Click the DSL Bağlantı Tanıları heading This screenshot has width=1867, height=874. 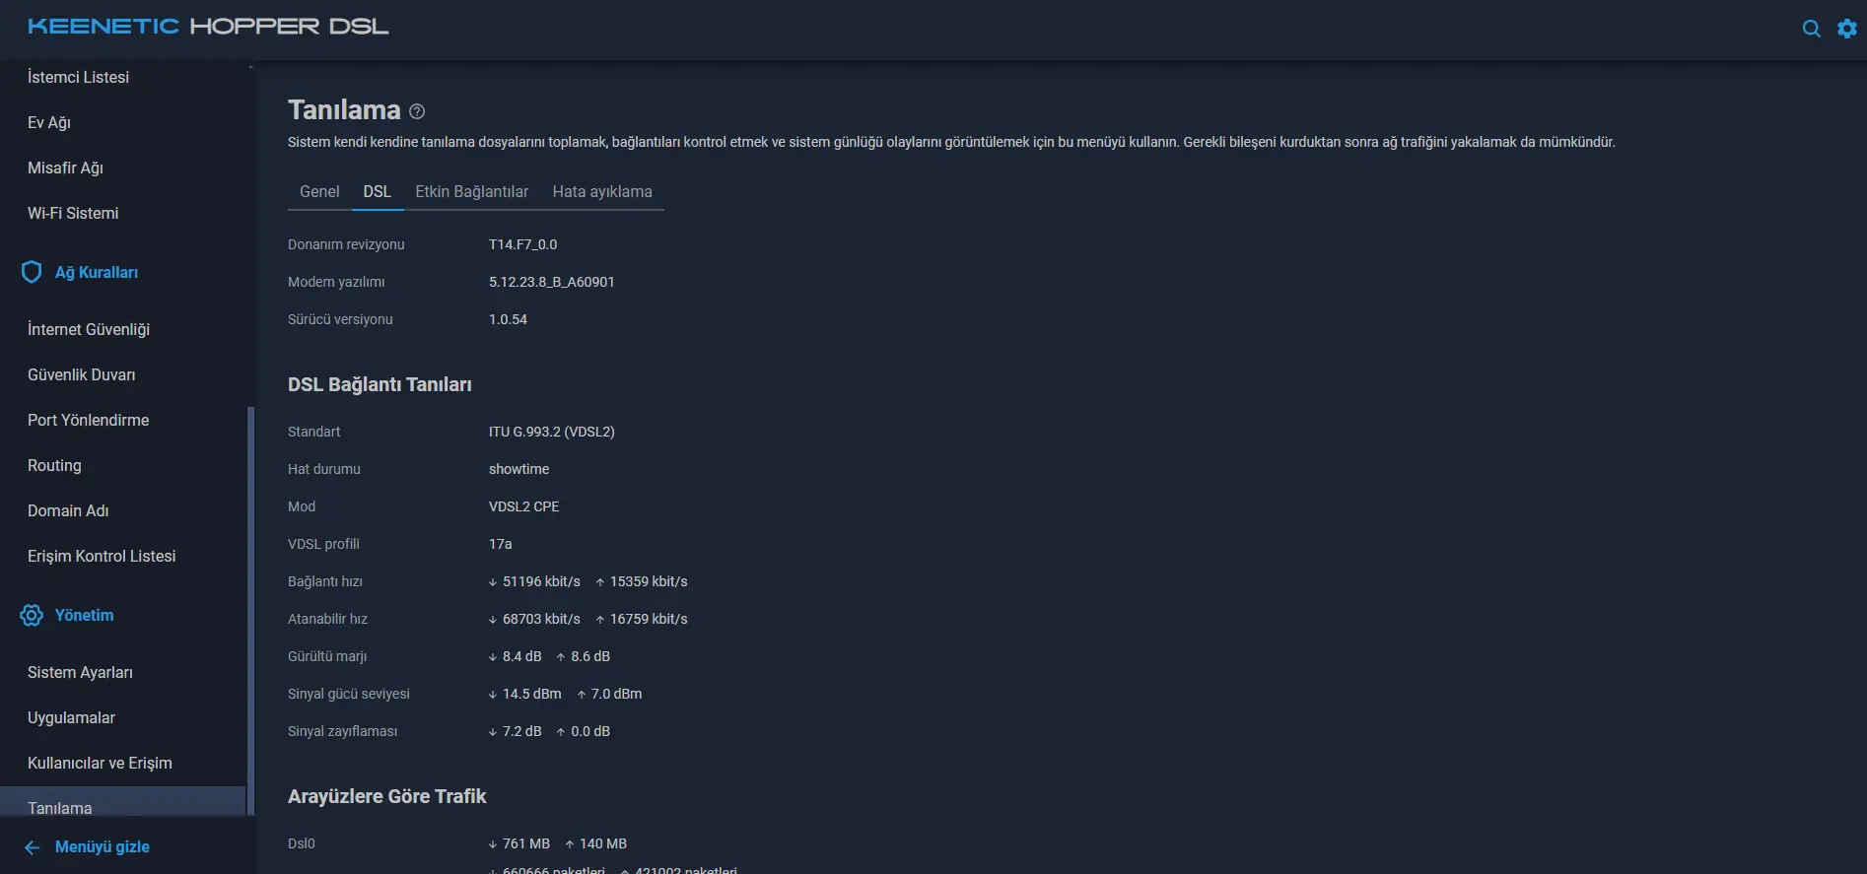tap(380, 384)
